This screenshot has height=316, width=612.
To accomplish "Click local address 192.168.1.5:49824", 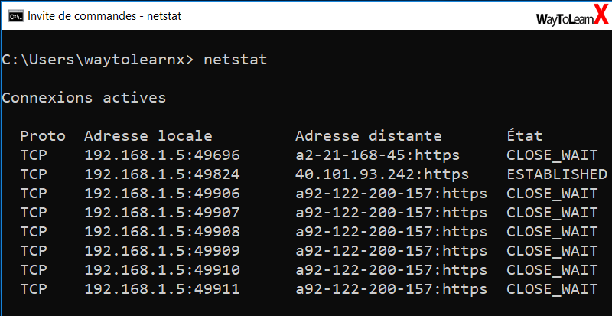I will [x=162, y=174].
